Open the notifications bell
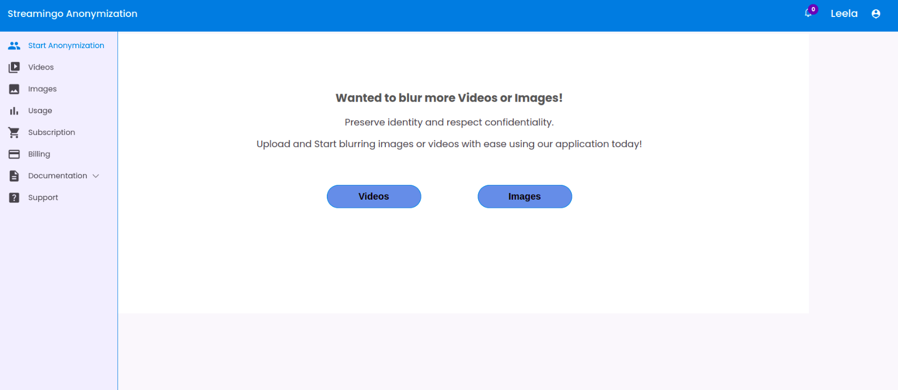Image resolution: width=898 pixels, height=390 pixels. [x=808, y=14]
